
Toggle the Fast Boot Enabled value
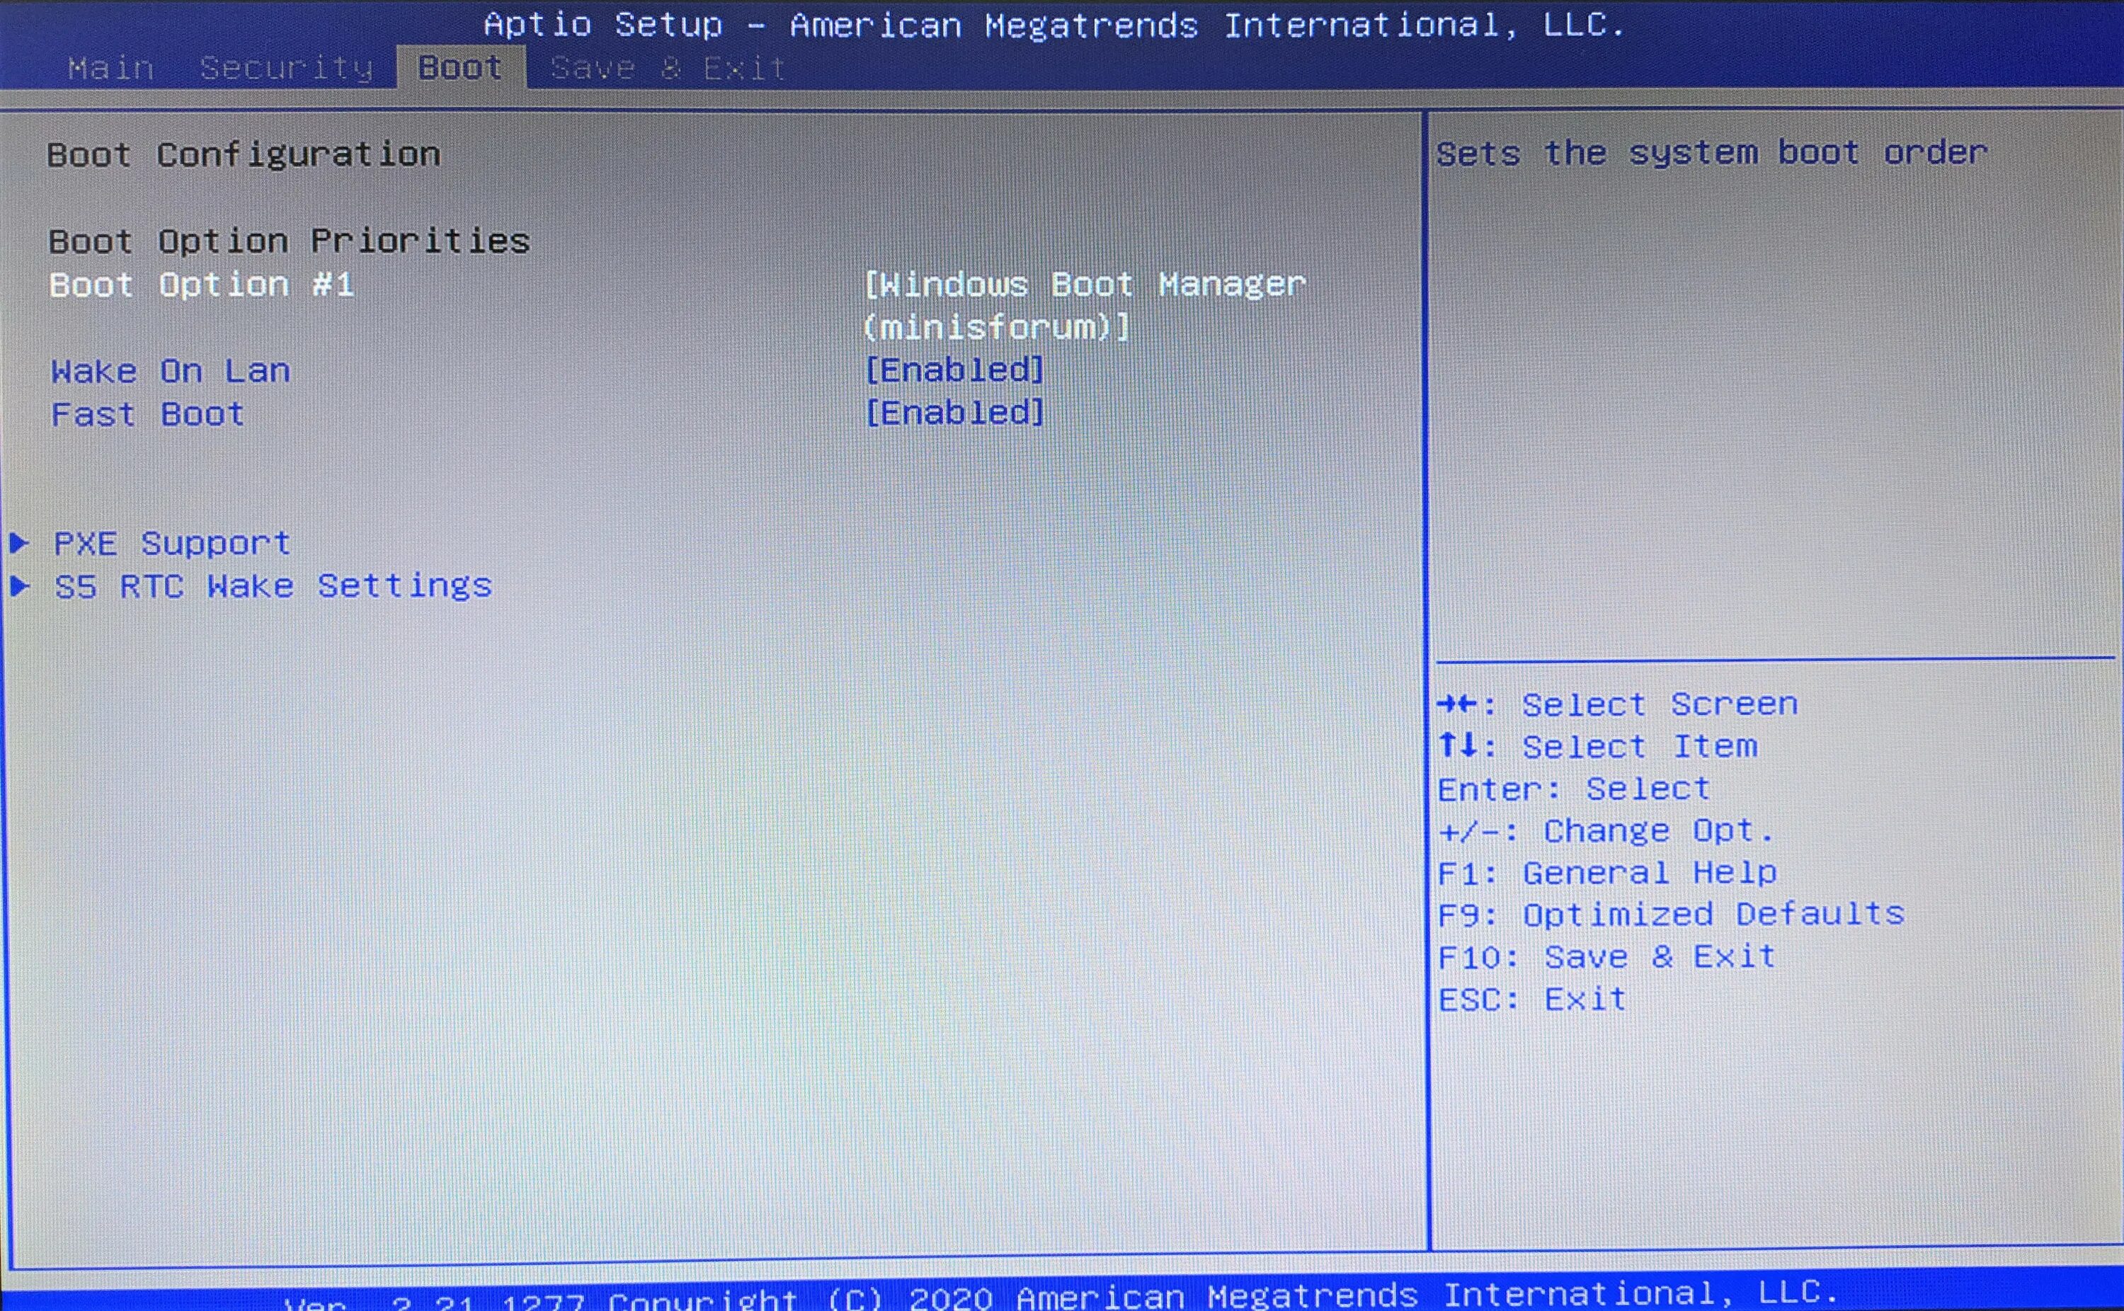click(x=954, y=413)
